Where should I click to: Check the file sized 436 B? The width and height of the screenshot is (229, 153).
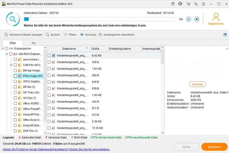click(x=49, y=62)
